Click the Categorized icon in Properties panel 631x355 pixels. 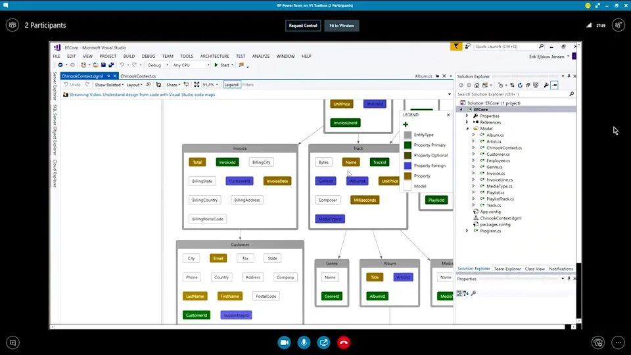click(x=459, y=293)
